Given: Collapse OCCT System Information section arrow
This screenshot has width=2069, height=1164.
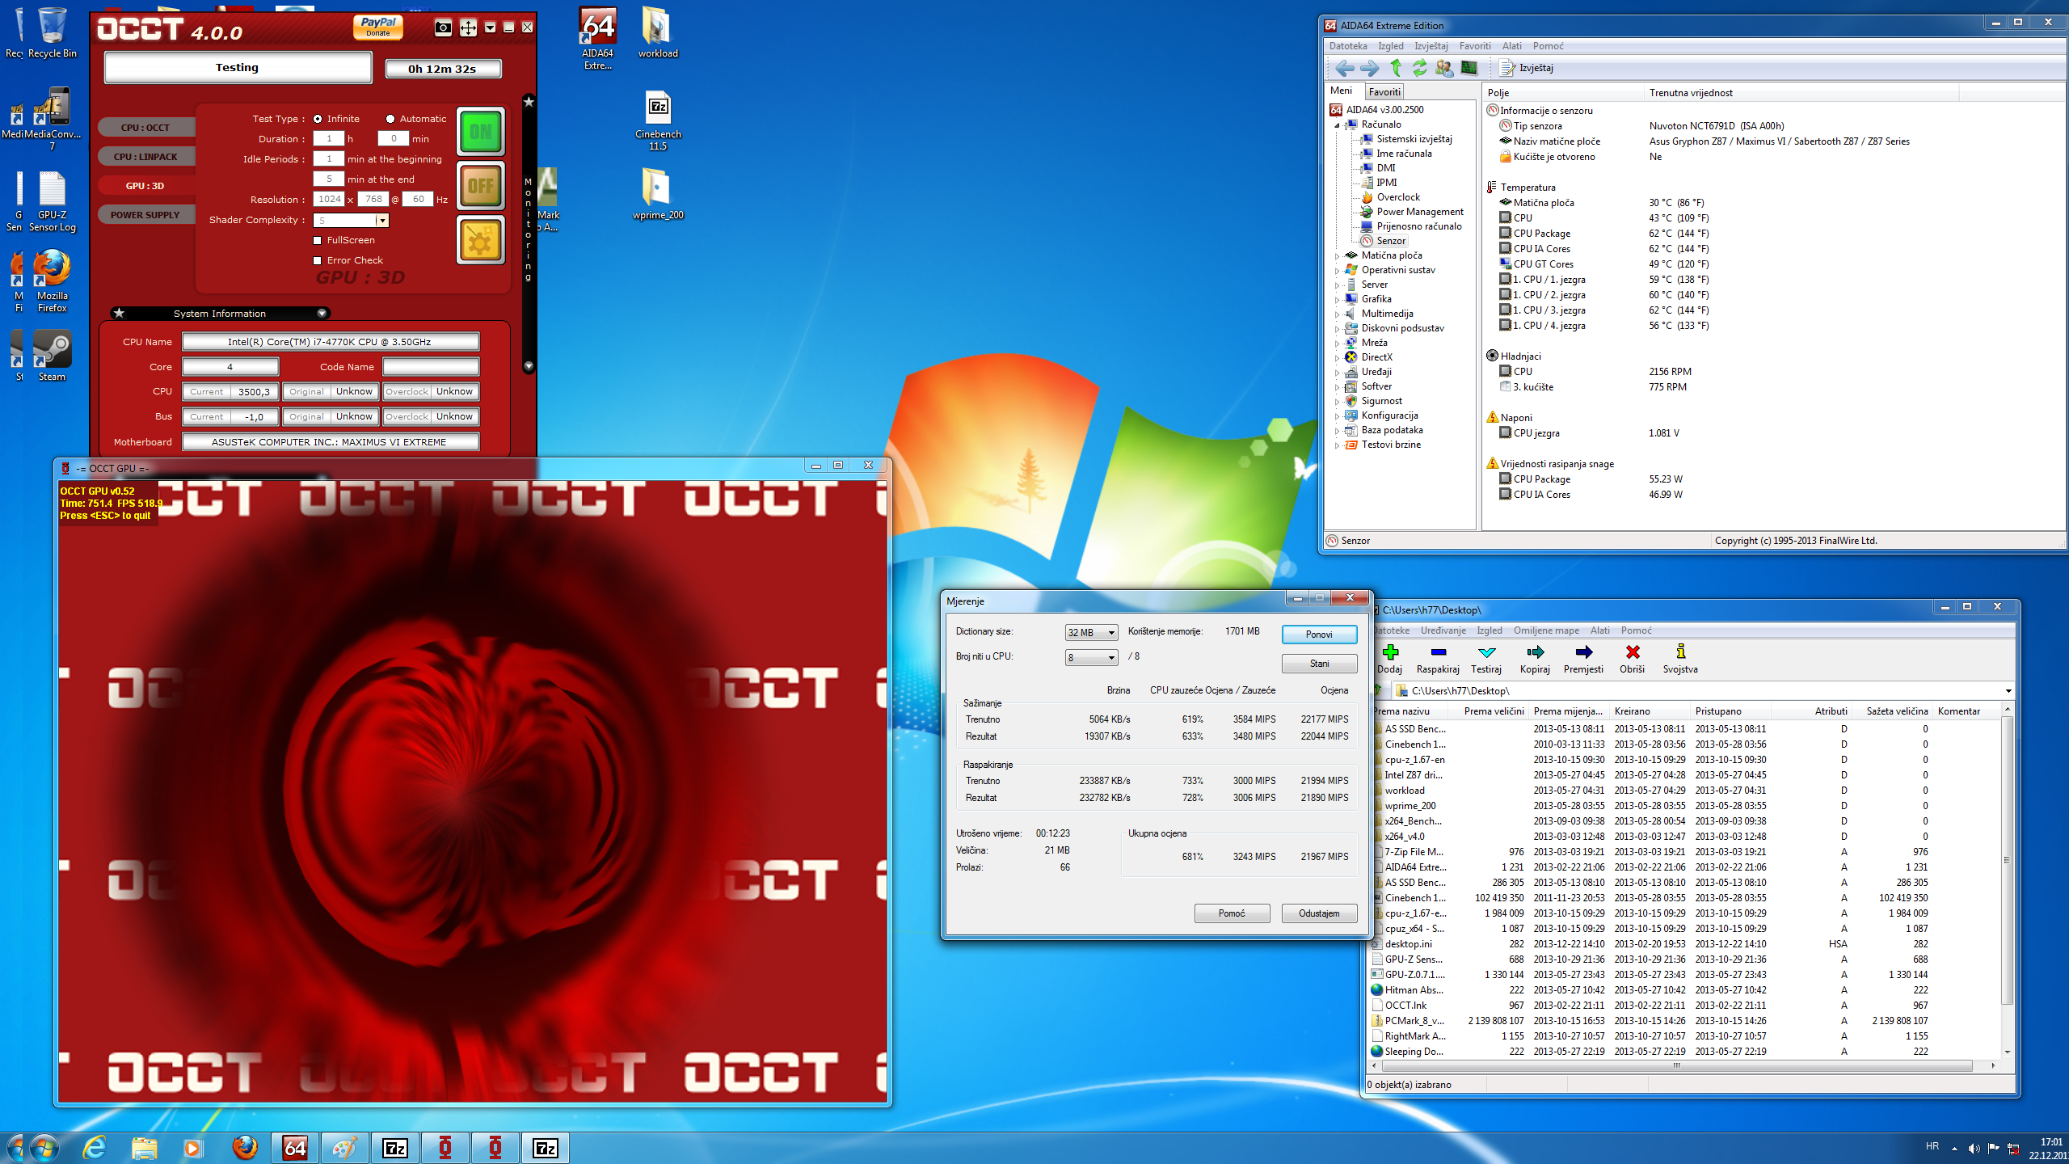Looking at the screenshot, I should point(322,313).
